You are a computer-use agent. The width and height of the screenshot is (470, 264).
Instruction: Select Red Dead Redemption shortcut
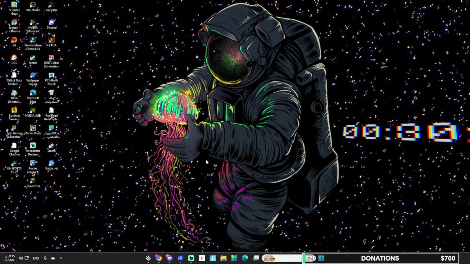51,114
